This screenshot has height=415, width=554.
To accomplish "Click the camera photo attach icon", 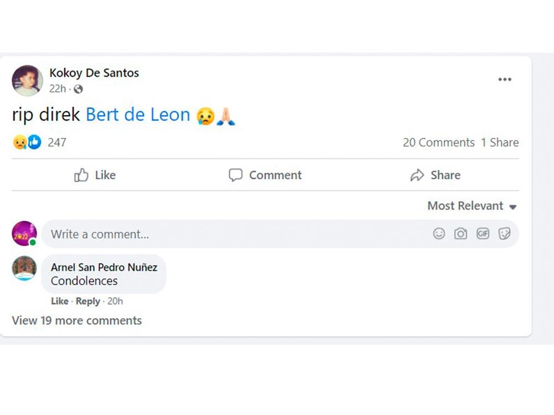I will [x=460, y=234].
